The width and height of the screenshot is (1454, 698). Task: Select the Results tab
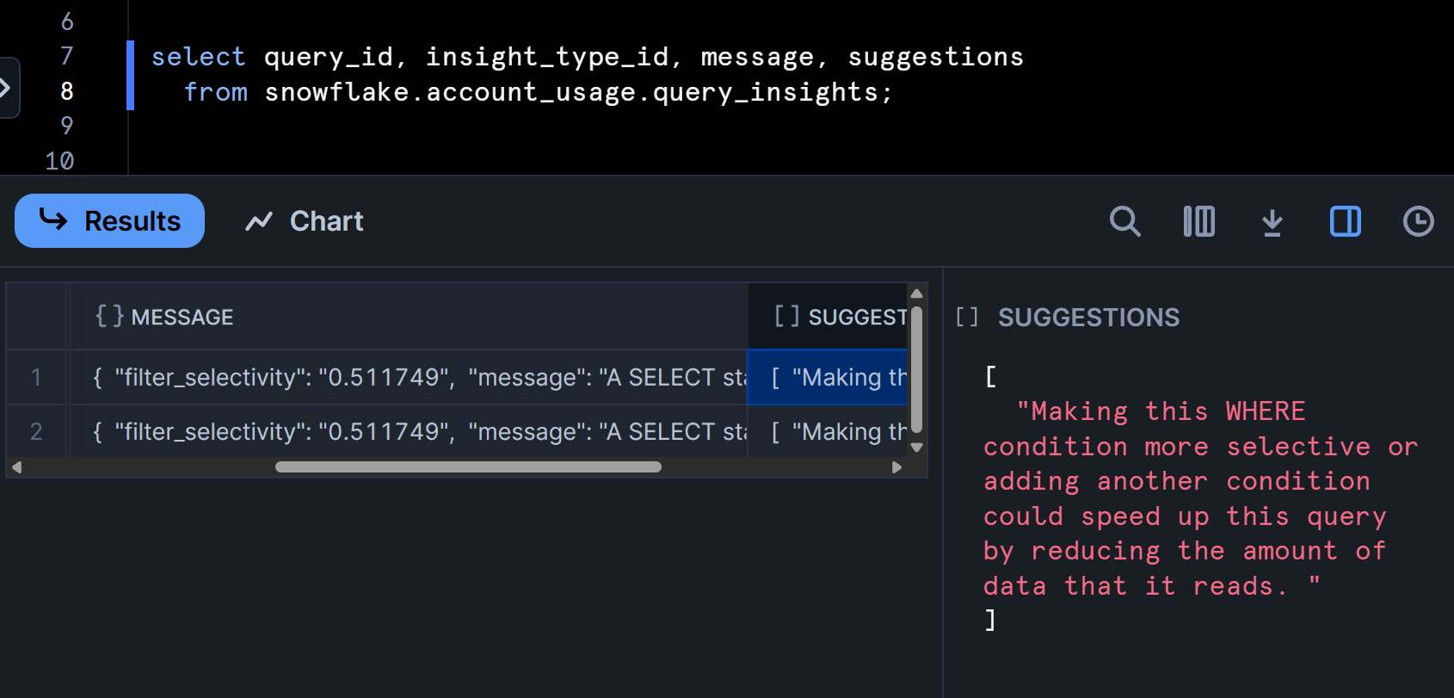(x=109, y=220)
